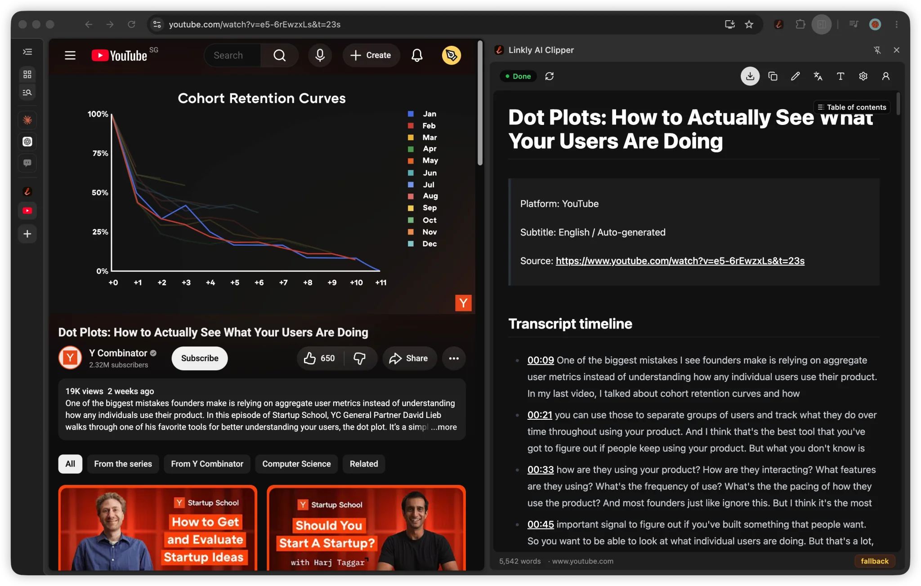Go back to the previous page
This screenshot has width=921, height=586.
click(x=89, y=24)
